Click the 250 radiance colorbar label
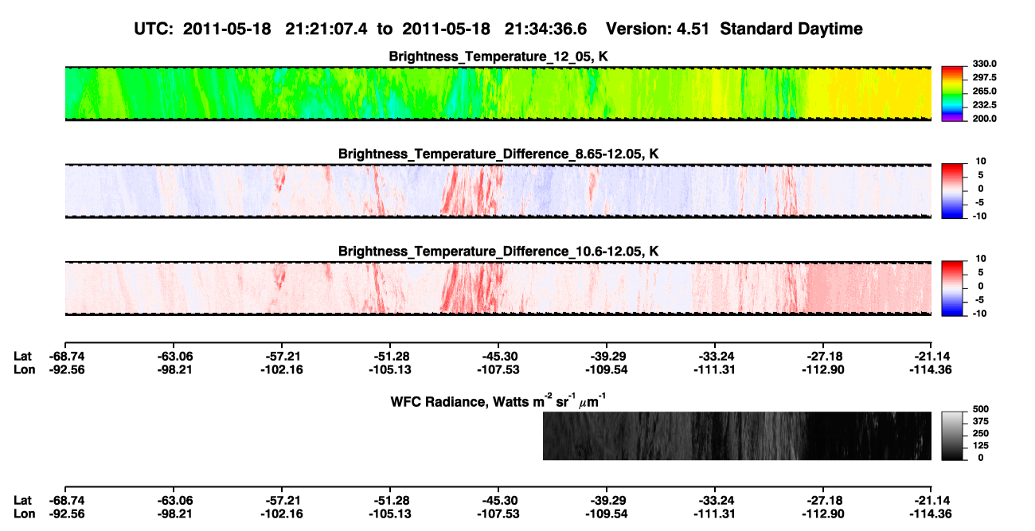The height and width of the screenshot is (531, 1035). (980, 433)
